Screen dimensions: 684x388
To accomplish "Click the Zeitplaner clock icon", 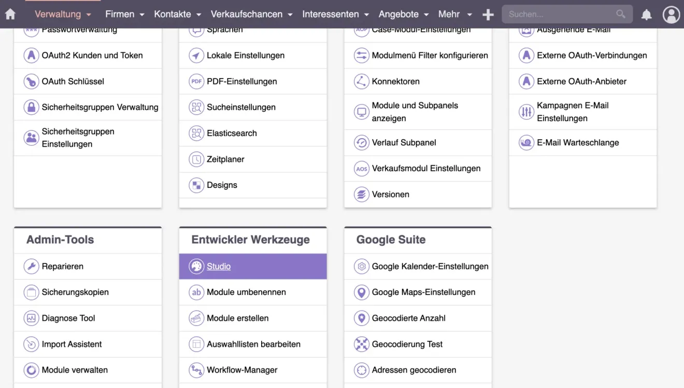I will point(196,159).
